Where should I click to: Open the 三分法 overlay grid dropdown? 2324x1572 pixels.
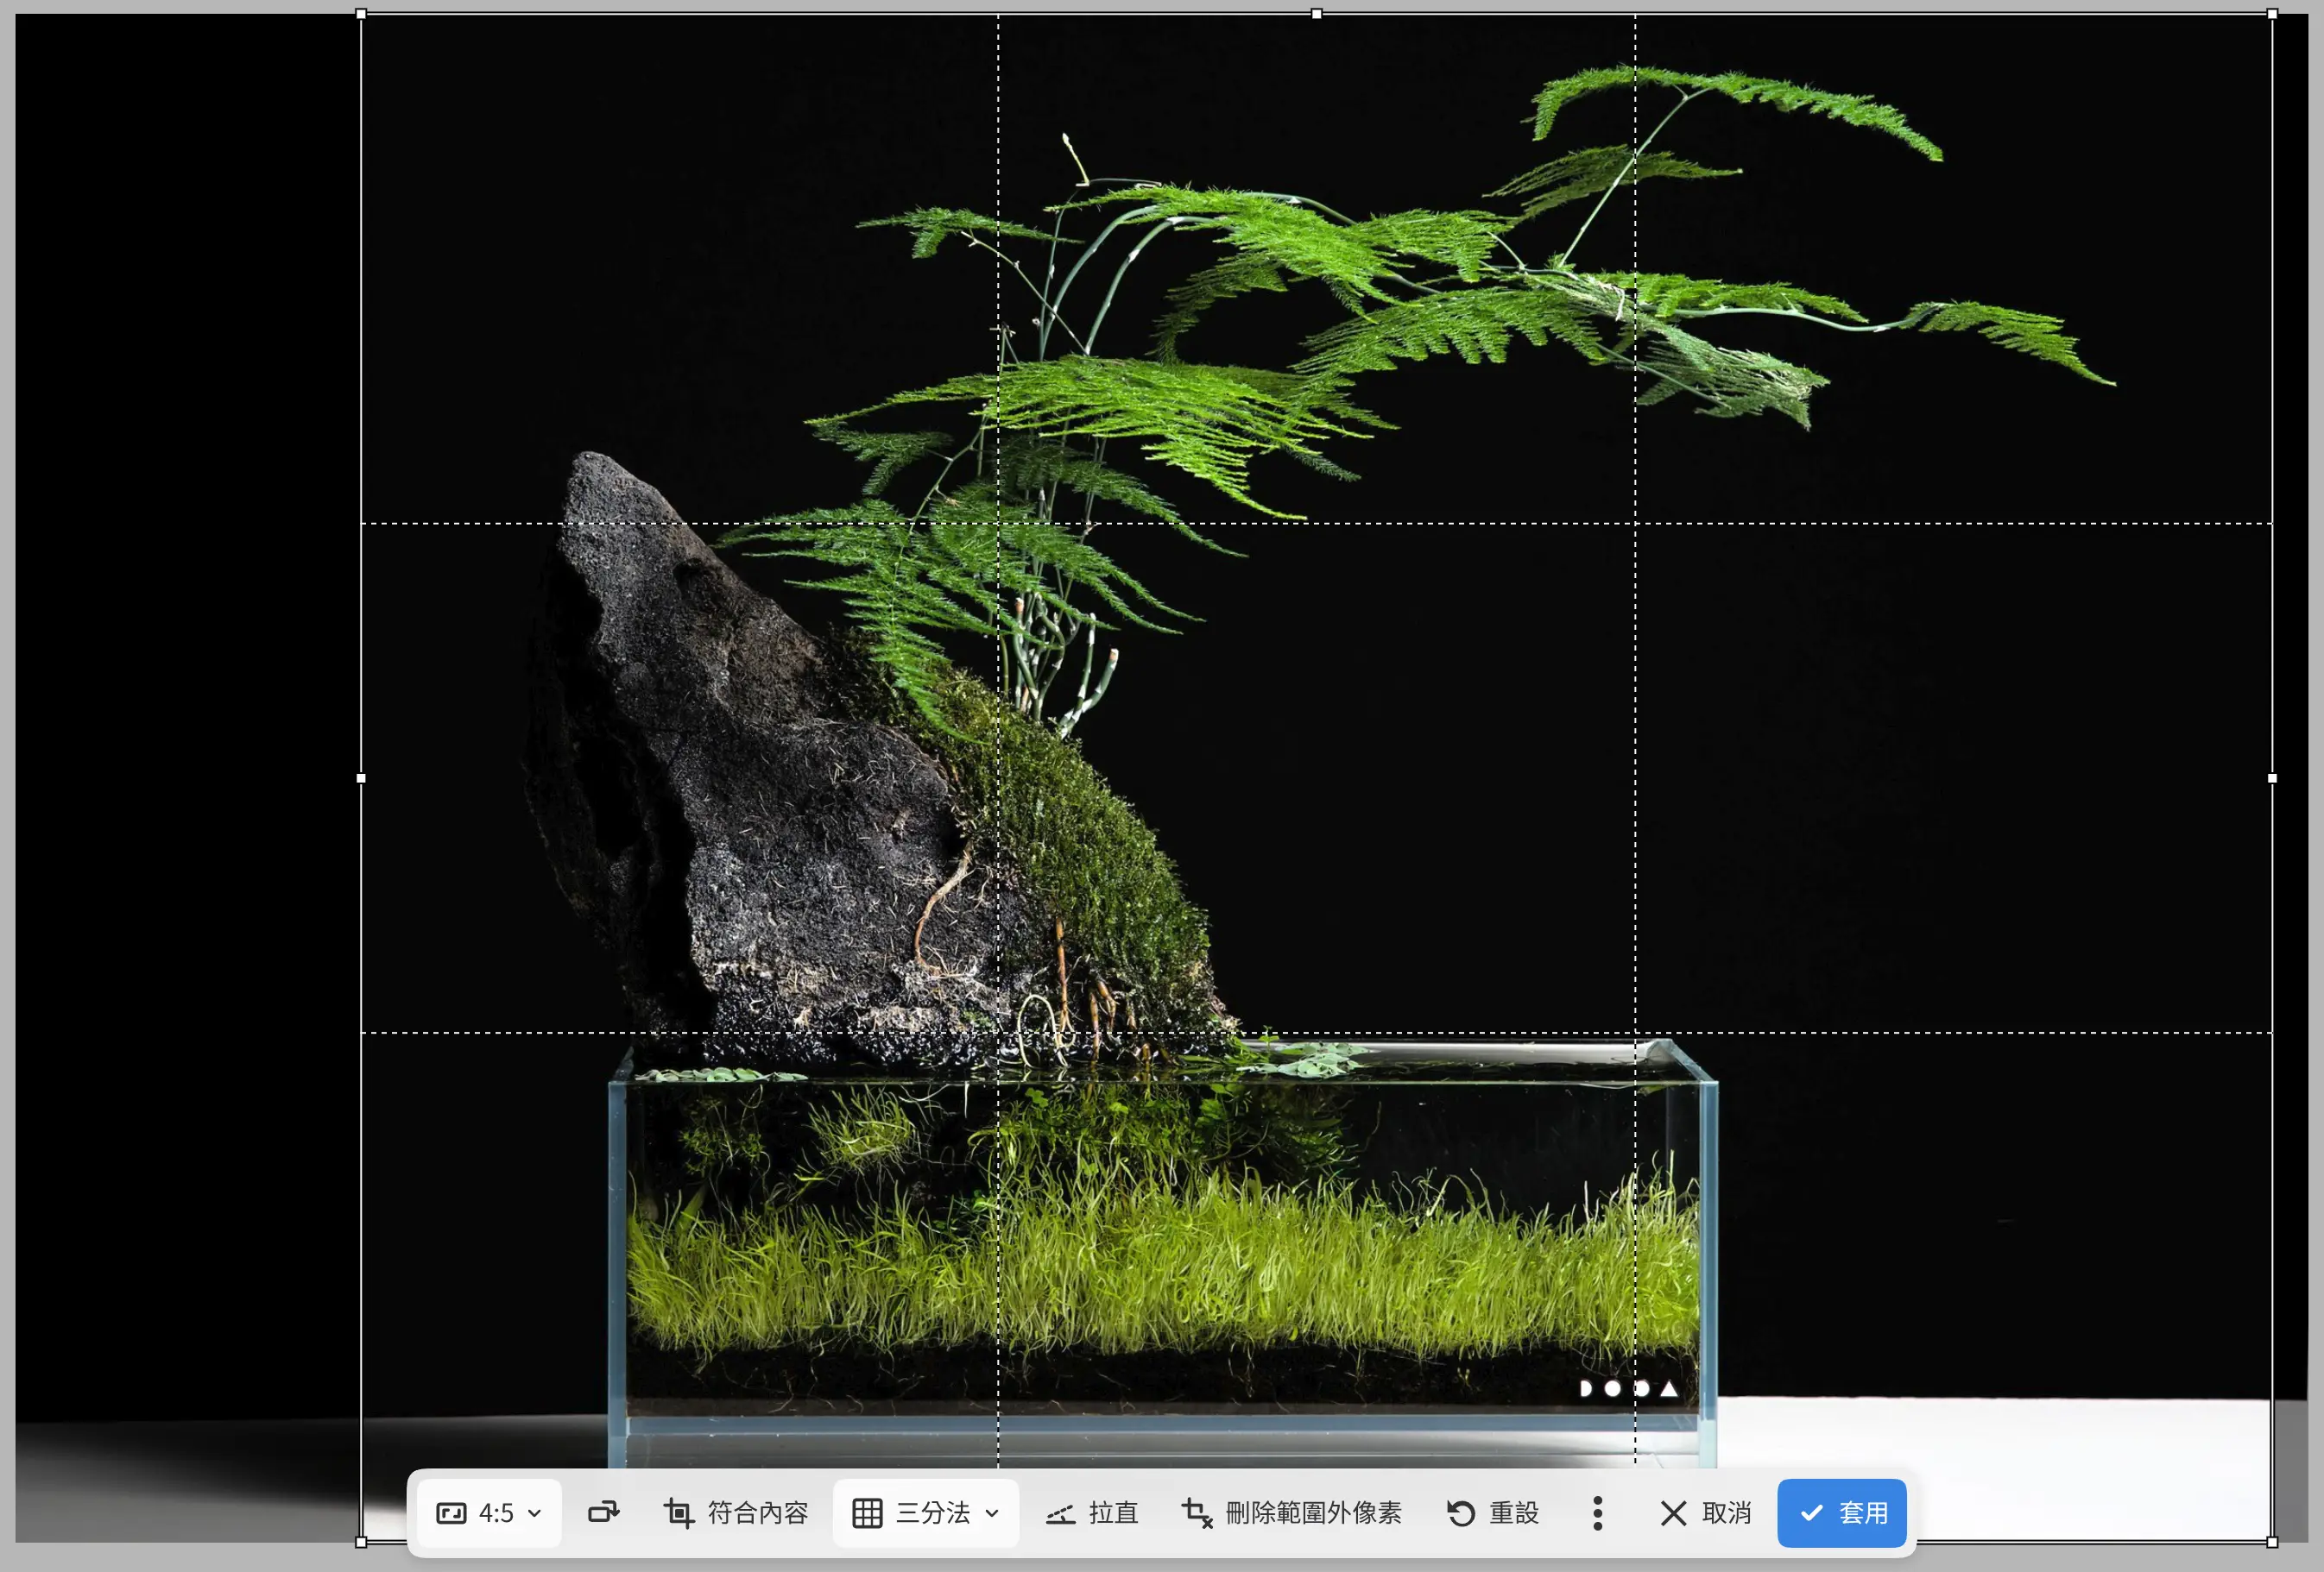(x=925, y=1512)
